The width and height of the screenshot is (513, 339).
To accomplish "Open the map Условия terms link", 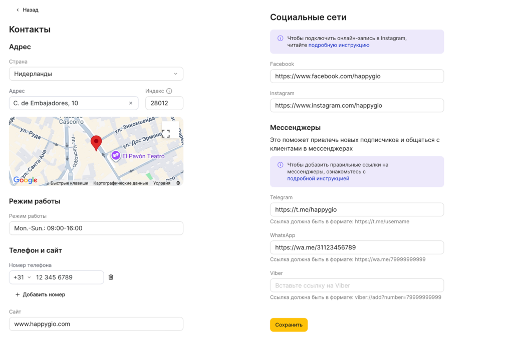I will pos(162,183).
